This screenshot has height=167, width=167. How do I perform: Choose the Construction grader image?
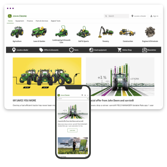(128, 32)
